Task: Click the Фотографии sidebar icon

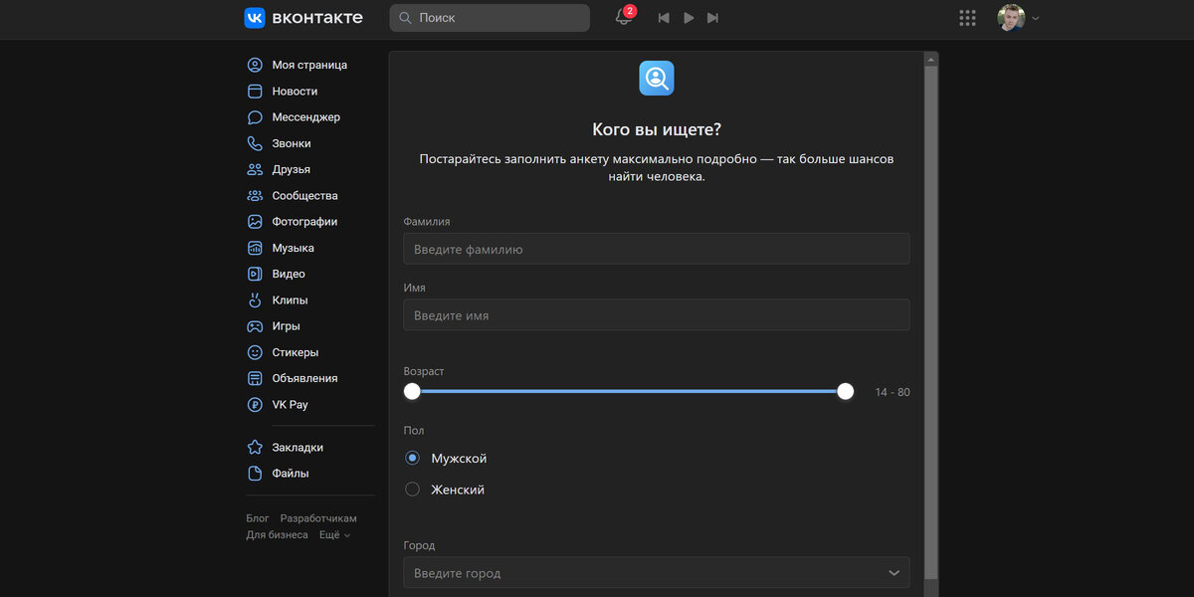Action: tap(255, 222)
